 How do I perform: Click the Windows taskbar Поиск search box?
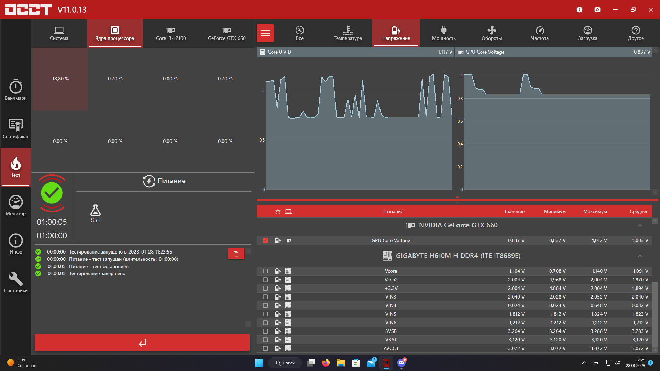click(285, 363)
